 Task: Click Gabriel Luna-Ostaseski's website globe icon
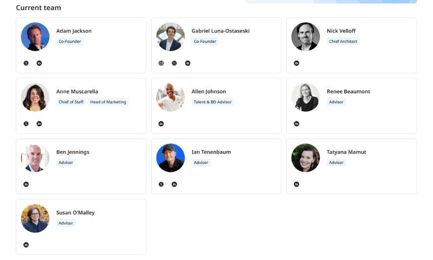pos(161,63)
